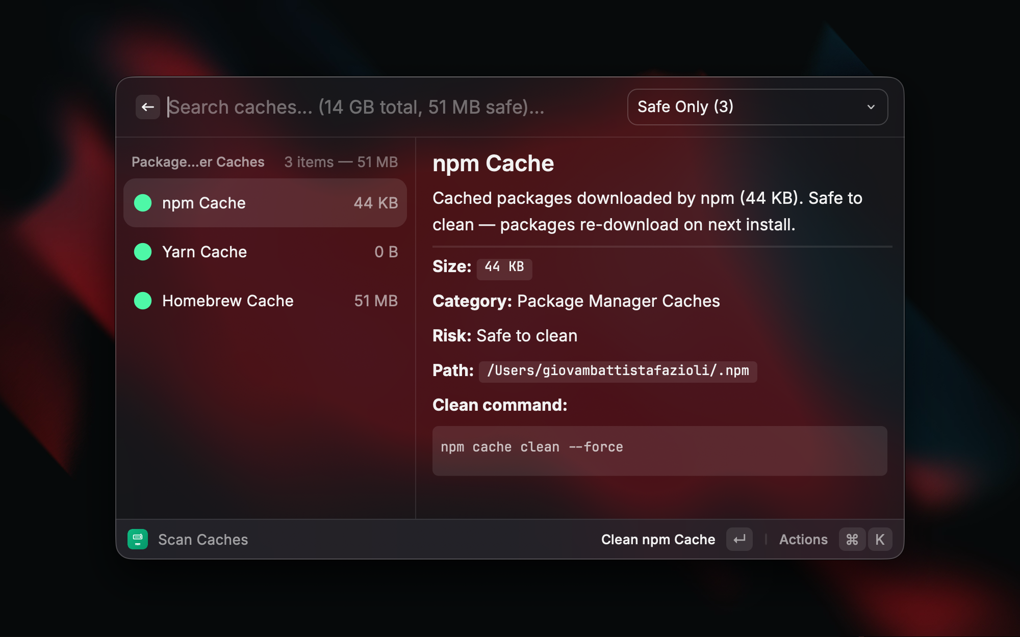This screenshot has width=1020, height=637.
Task: Click the 44 KB size badge
Action: click(x=504, y=268)
